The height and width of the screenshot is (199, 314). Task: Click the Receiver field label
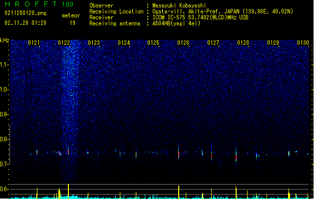[101, 17]
